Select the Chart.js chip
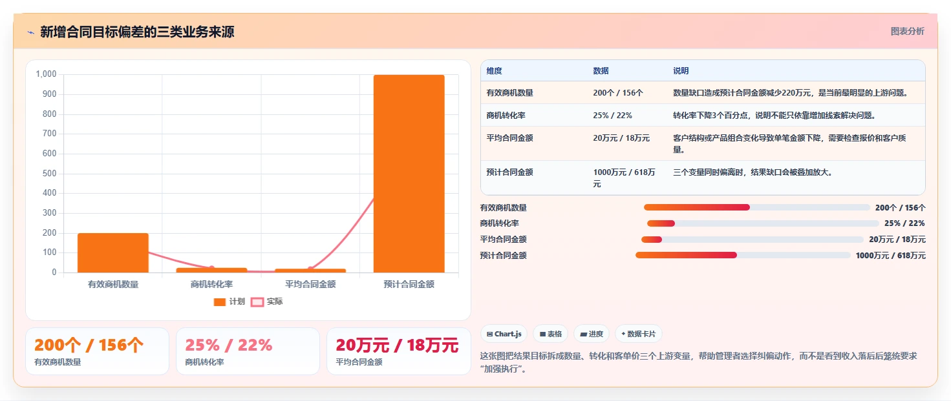Viewport: 951px width, 401px height. click(x=504, y=334)
